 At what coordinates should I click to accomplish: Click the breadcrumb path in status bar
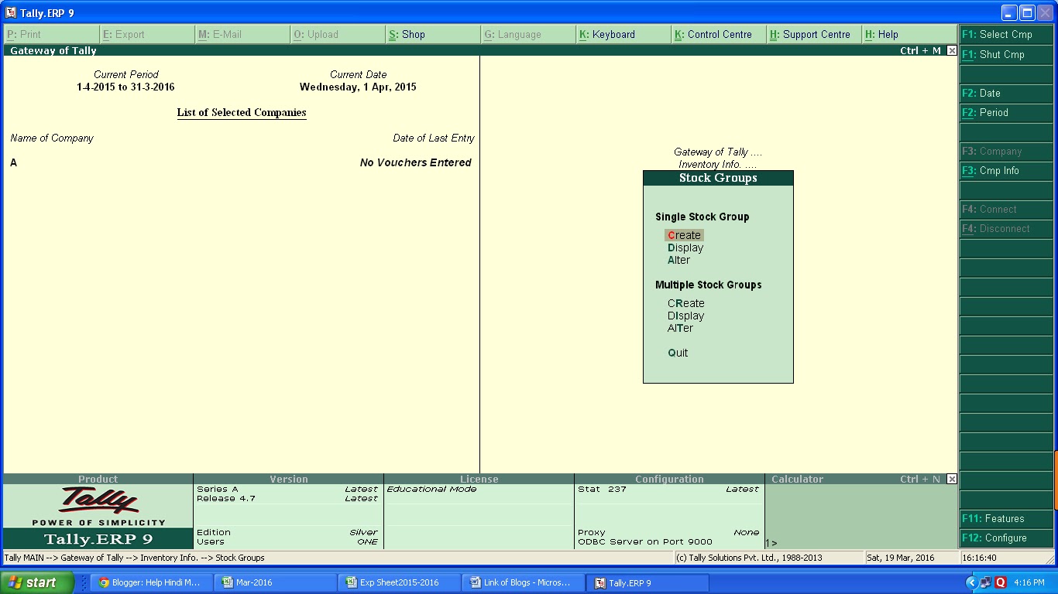click(135, 558)
